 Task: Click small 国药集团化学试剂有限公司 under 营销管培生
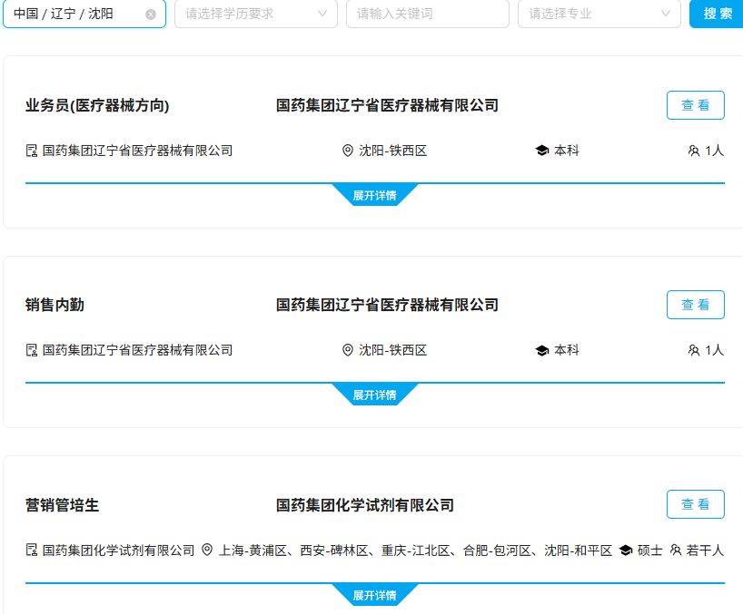click(118, 551)
